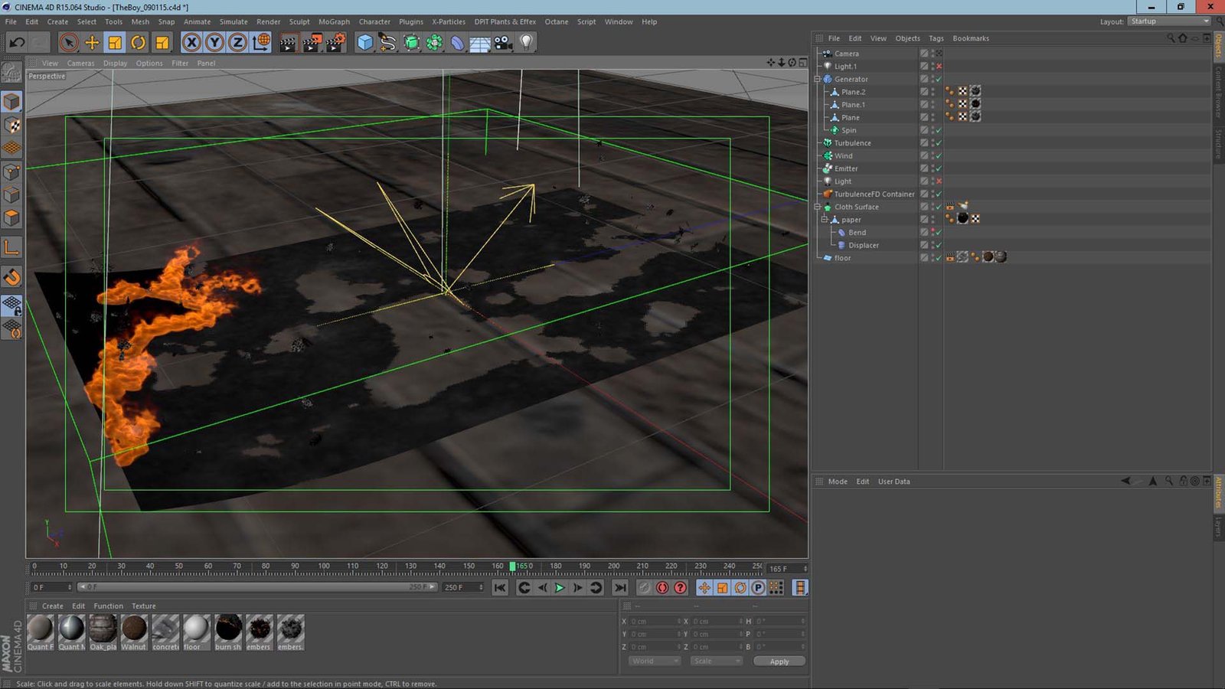Image resolution: width=1225 pixels, height=689 pixels.
Task: Click the Apply button in coordinates panel
Action: 779,661
